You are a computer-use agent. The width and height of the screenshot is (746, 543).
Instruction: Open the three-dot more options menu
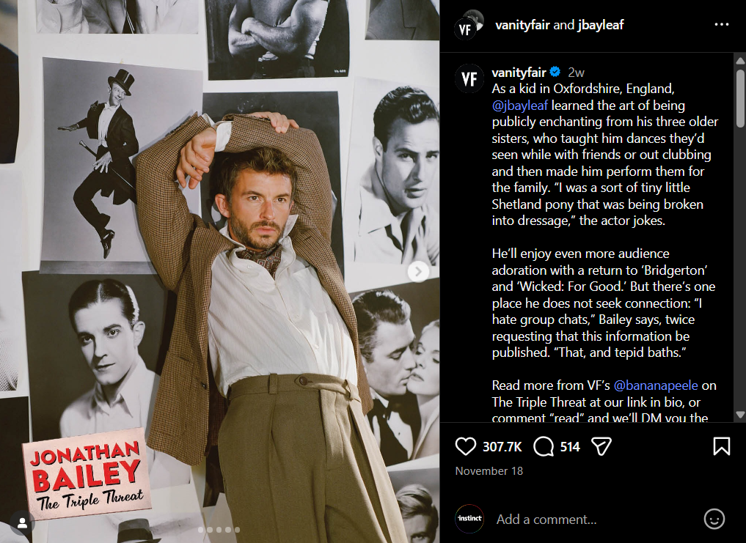click(x=722, y=24)
